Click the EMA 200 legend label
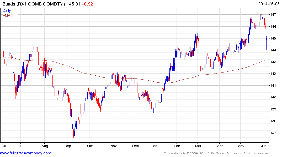Screen dimensions: 282x157 (10, 16)
